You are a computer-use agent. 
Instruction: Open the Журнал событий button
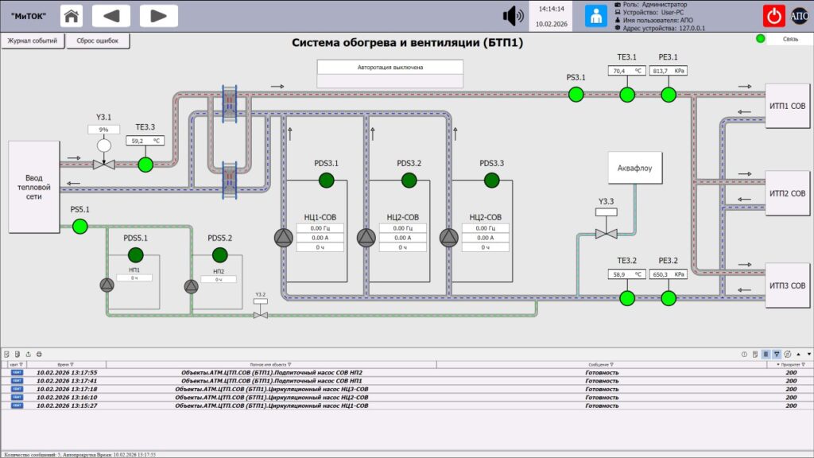pyautogui.click(x=33, y=41)
